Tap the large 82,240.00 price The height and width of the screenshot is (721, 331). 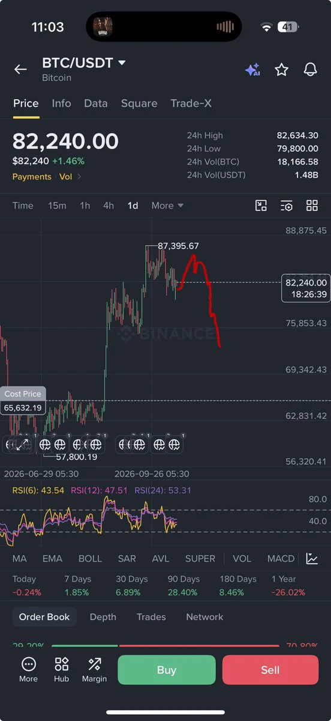65,141
